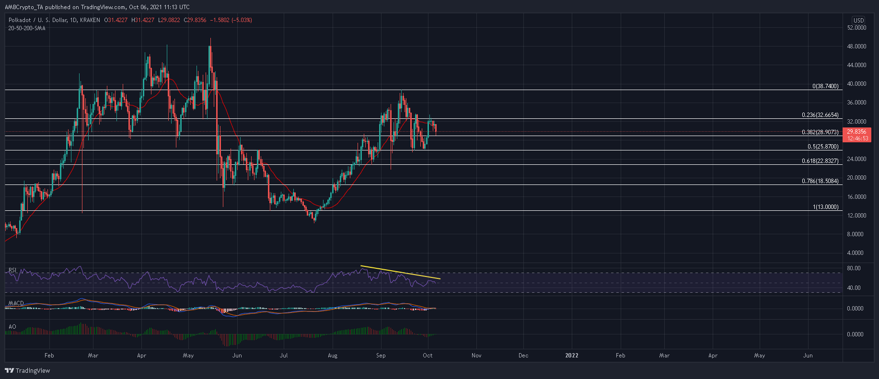Screen dimensions: 879x379
Task: Select the 1(13.0000) Fibonacci label
Action: (x=826, y=207)
